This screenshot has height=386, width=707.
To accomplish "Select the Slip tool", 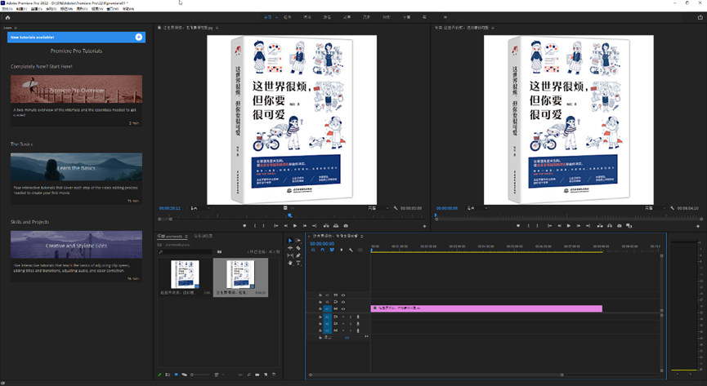I will pyautogui.click(x=290, y=255).
